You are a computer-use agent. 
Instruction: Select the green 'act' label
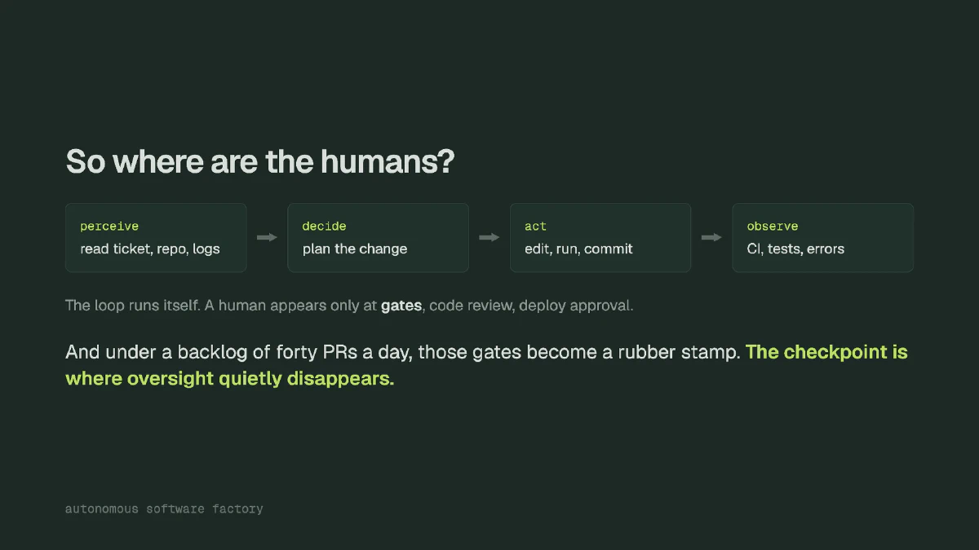tap(535, 227)
